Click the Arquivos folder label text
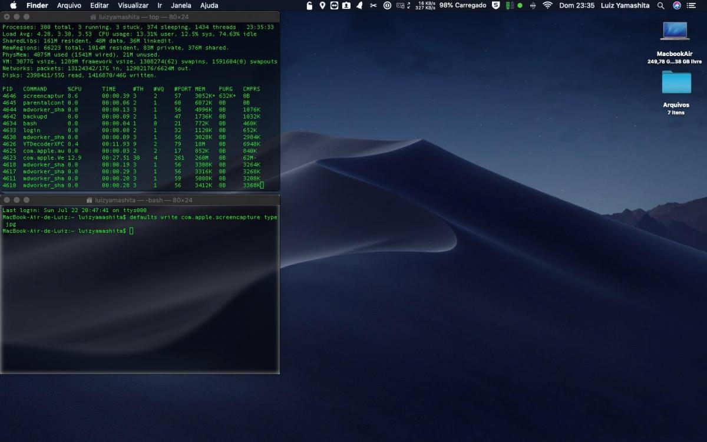The height and width of the screenshot is (442, 707). (x=676, y=105)
